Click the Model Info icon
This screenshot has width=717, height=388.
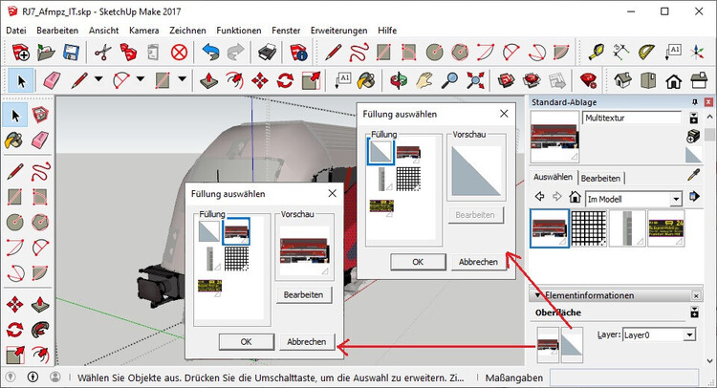click(x=298, y=53)
